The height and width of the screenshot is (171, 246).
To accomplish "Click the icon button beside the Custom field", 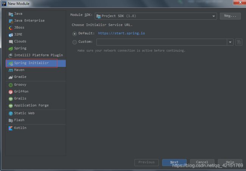I will 239,42.
